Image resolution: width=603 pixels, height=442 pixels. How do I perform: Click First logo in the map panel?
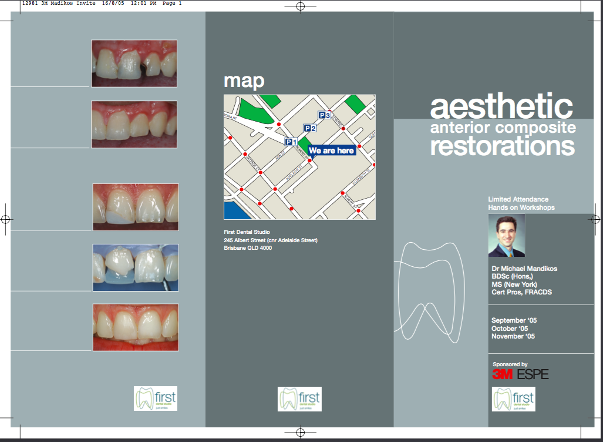point(300,399)
